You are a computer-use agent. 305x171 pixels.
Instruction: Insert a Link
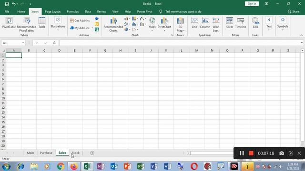point(255,23)
